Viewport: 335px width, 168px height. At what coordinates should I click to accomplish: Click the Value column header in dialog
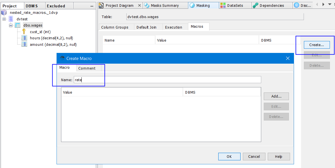click(122, 92)
